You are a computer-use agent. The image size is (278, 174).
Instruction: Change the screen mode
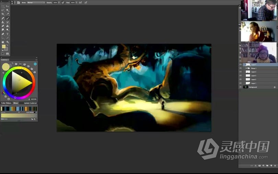coord(8,54)
